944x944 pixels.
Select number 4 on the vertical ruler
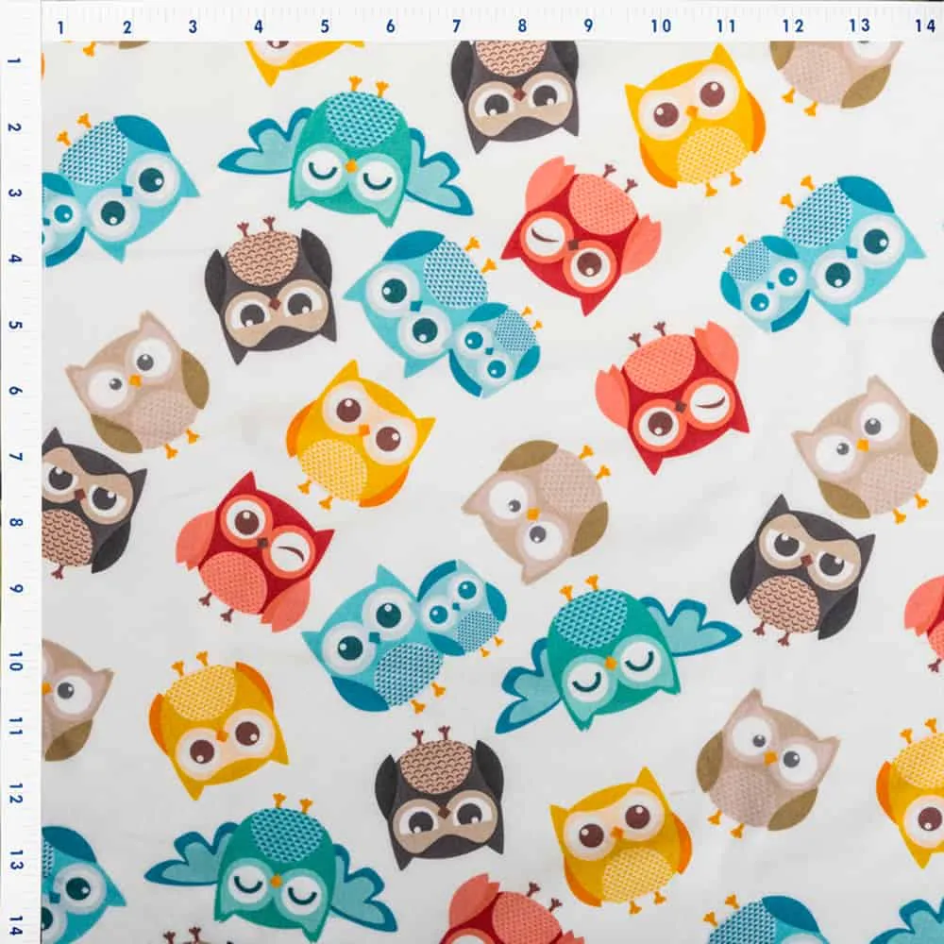pos(16,259)
